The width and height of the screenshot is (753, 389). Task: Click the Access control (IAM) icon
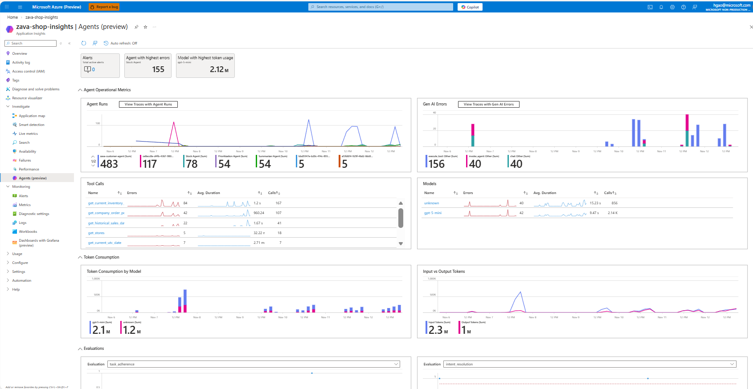coord(8,71)
